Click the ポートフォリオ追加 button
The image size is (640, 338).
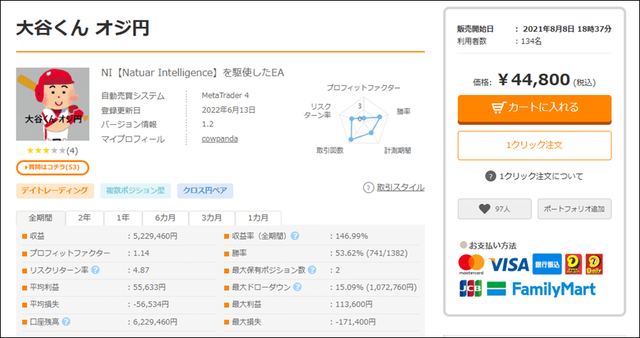574,209
